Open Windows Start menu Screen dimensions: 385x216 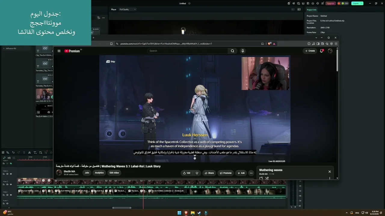(179, 213)
